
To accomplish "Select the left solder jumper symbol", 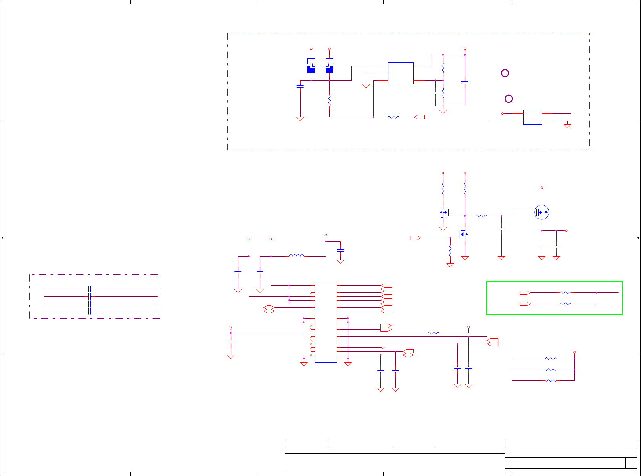I will coord(311,66).
